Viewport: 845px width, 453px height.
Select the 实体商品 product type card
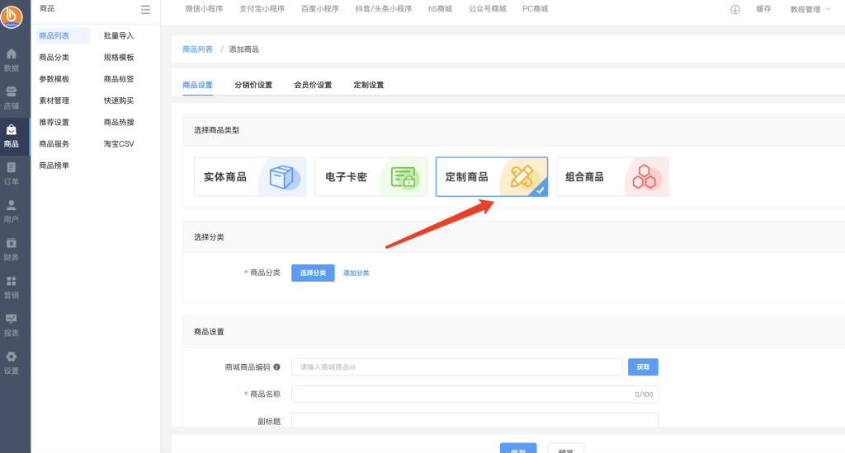click(250, 177)
